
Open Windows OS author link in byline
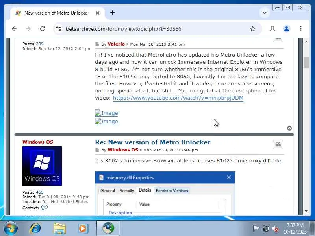[x=123, y=150]
